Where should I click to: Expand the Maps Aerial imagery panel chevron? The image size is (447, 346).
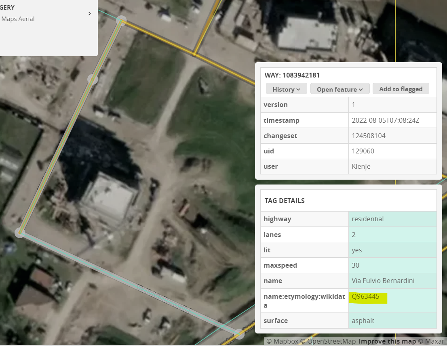[89, 13]
